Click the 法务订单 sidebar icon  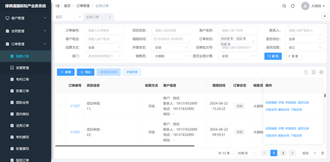12,125
